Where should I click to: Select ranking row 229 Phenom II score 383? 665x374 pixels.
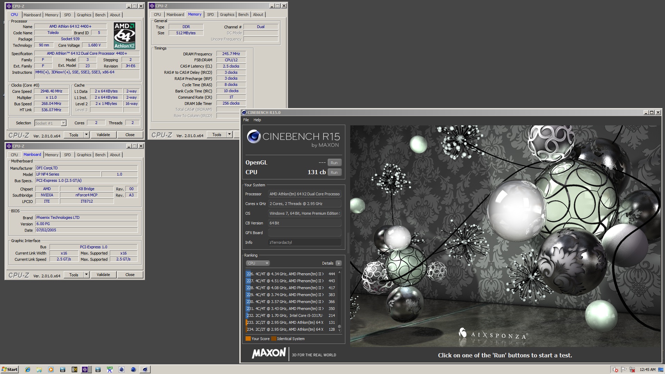point(291,295)
